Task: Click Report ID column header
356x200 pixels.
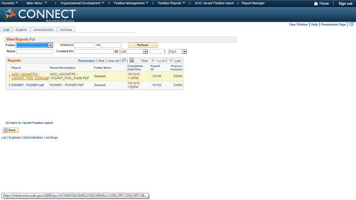Action: pyautogui.click(x=155, y=68)
